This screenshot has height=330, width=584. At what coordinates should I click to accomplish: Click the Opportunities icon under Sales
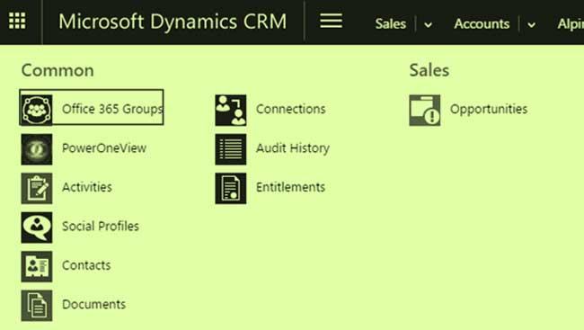point(425,110)
